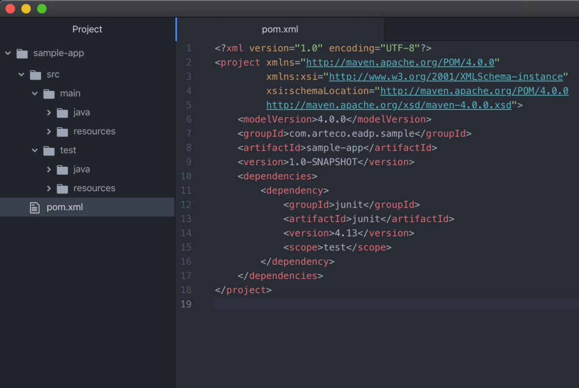Click line number 10 in the gutter
This screenshot has width=579, height=388.
tap(187, 176)
